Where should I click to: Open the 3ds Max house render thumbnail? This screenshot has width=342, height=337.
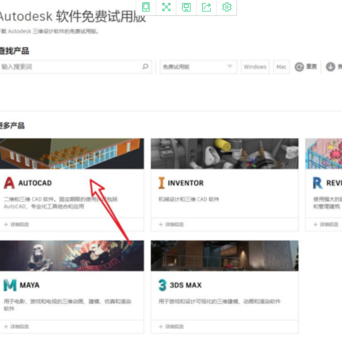[x=224, y=256]
